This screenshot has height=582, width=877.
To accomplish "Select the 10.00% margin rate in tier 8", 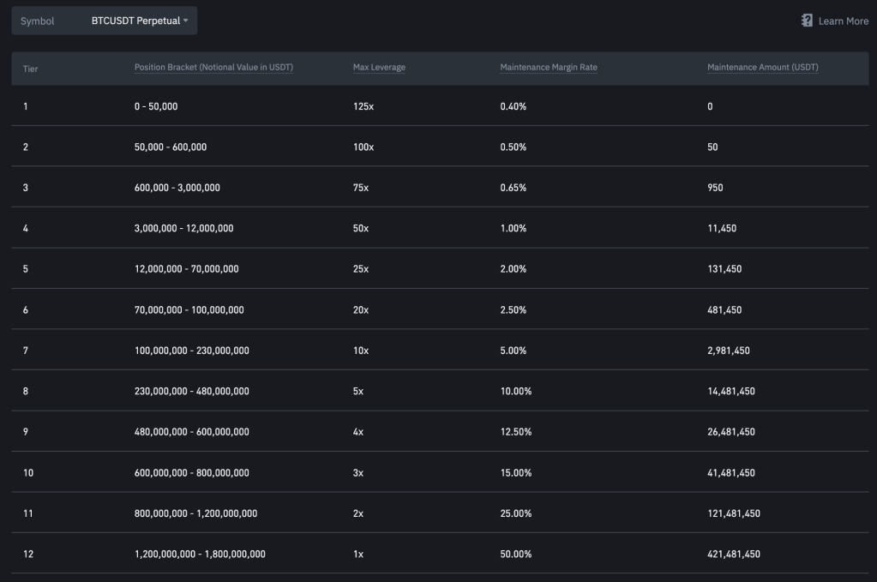I will click(515, 392).
